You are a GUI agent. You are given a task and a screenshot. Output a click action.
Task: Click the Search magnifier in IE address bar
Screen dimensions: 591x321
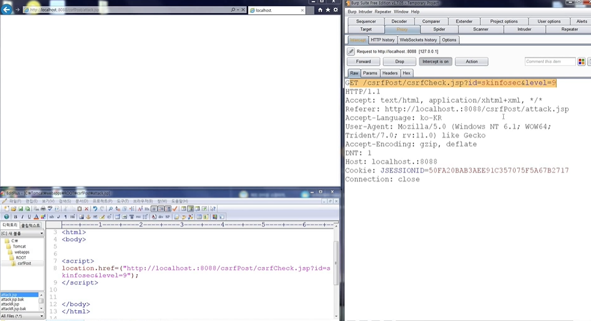(x=234, y=10)
